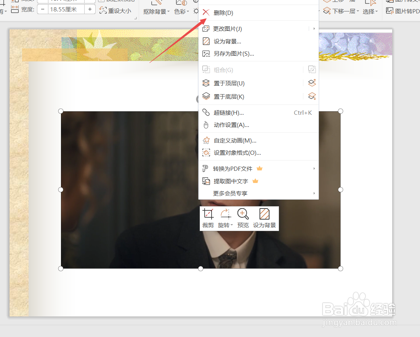The height and width of the screenshot is (337, 420).
Task: Open 超链接(H)... dialog from menu
Action: [x=258, y=112]
